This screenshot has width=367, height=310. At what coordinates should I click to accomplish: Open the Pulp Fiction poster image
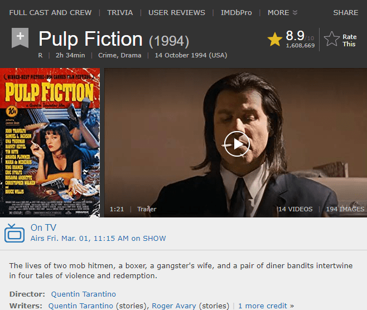[x=50, y=143]
